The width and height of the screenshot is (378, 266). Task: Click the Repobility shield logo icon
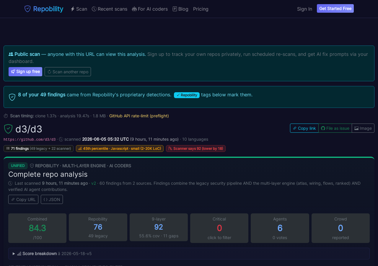27,9
